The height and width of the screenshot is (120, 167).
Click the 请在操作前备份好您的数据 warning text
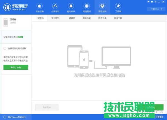point(16,57)
